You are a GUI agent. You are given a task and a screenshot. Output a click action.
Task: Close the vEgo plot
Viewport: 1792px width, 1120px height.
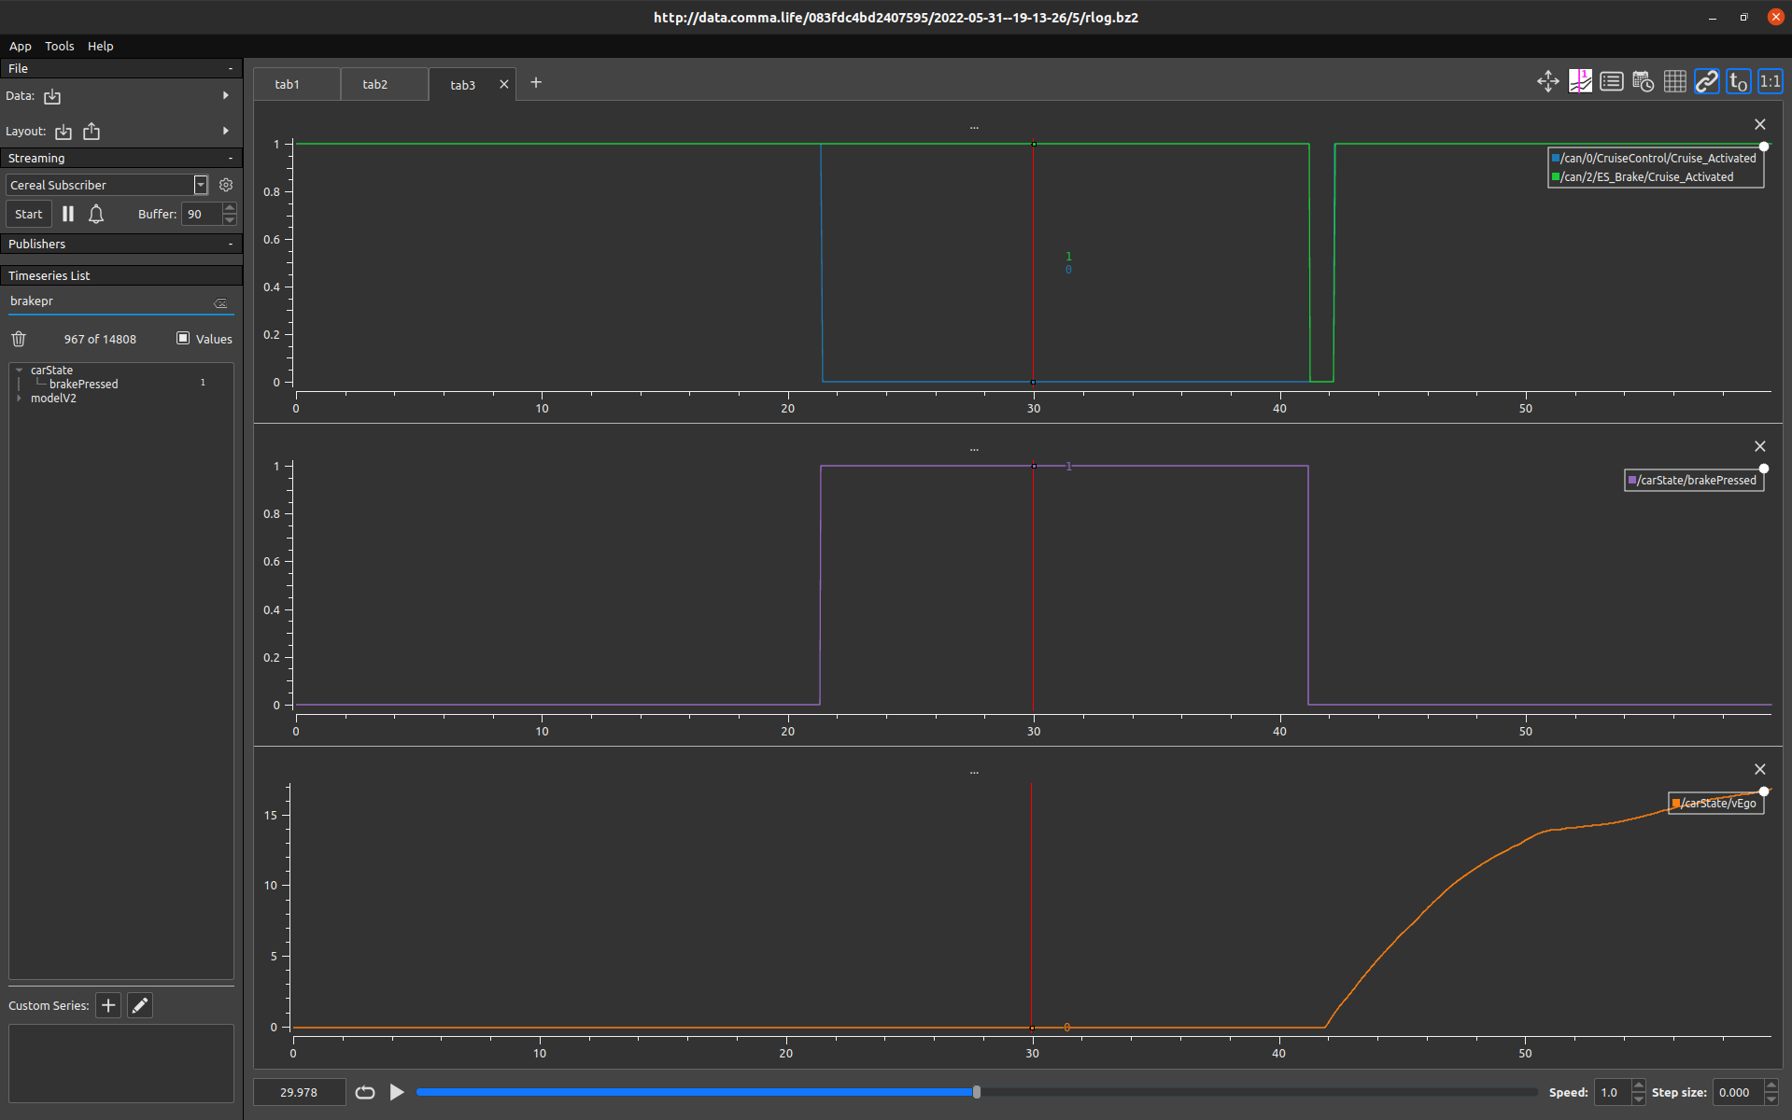click(1760, 769)
